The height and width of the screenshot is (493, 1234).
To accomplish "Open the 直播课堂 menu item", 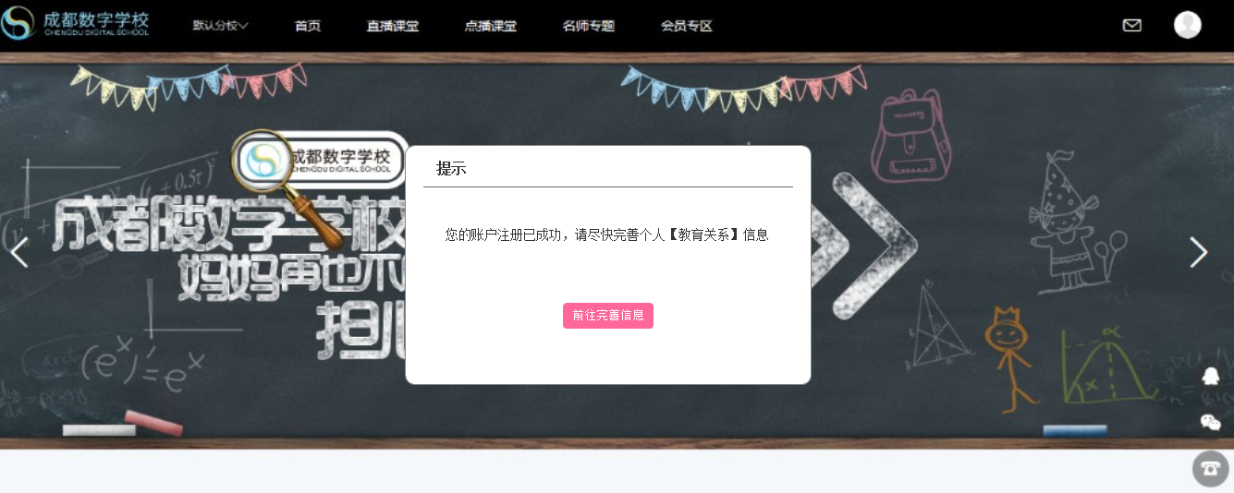I will (x=393, y=26).
